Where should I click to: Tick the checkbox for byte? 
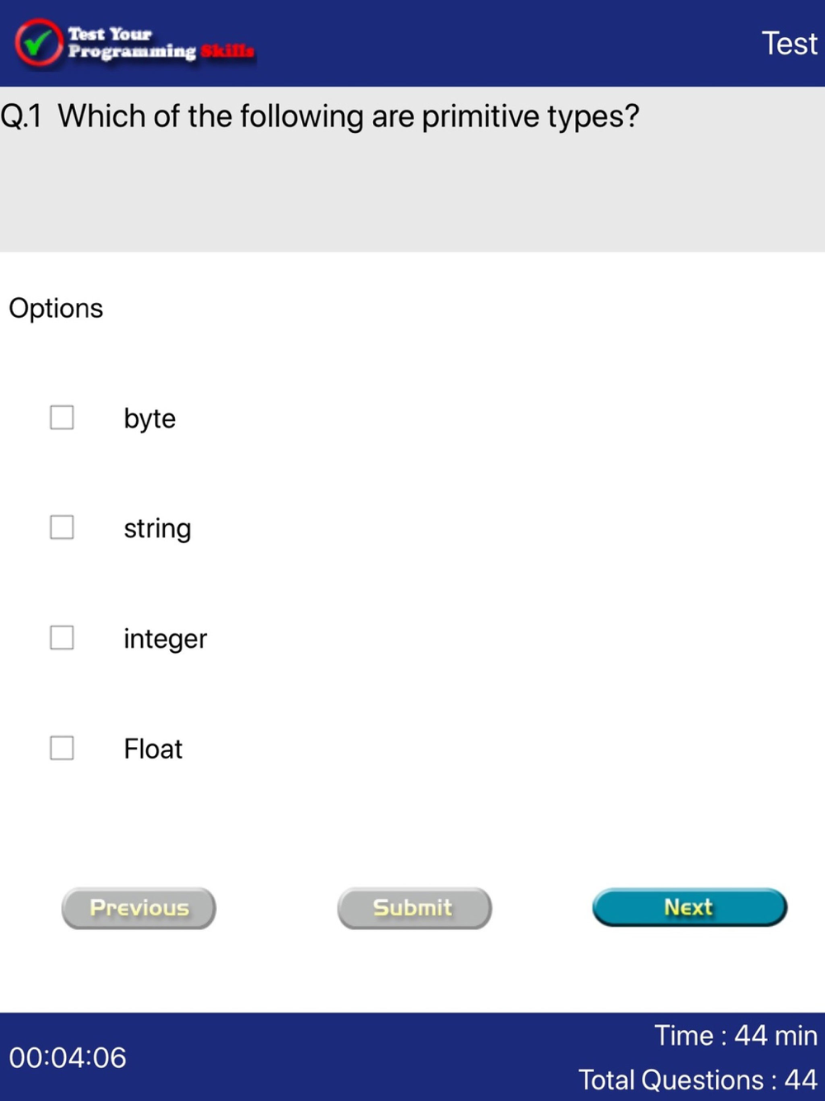tap(62, 418)
